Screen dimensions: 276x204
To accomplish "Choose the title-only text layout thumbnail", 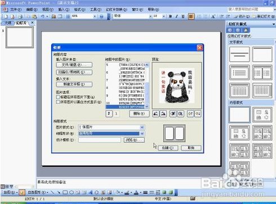I will click(262, 54).
